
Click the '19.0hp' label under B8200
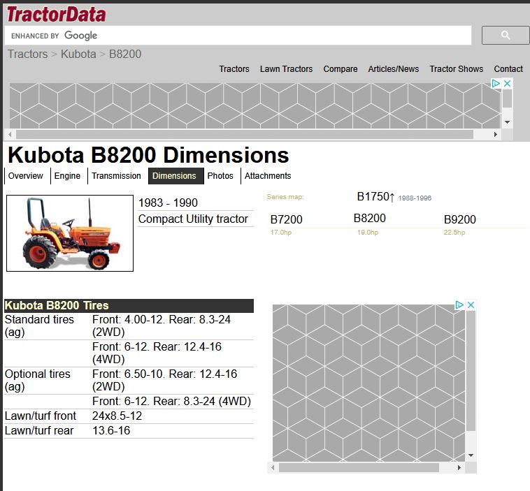point(368,233)
